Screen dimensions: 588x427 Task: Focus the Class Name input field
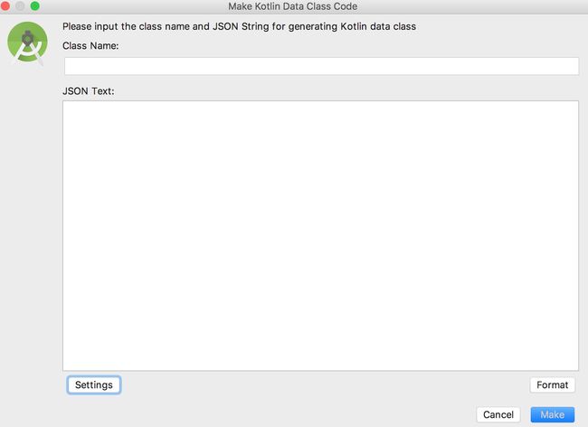coord(321,66)
